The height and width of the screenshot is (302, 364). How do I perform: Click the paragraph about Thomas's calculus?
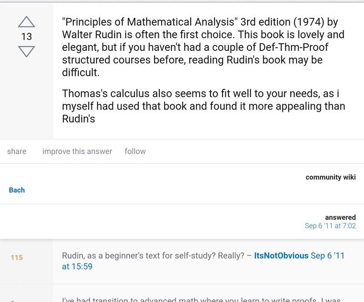tap(203, 106)
